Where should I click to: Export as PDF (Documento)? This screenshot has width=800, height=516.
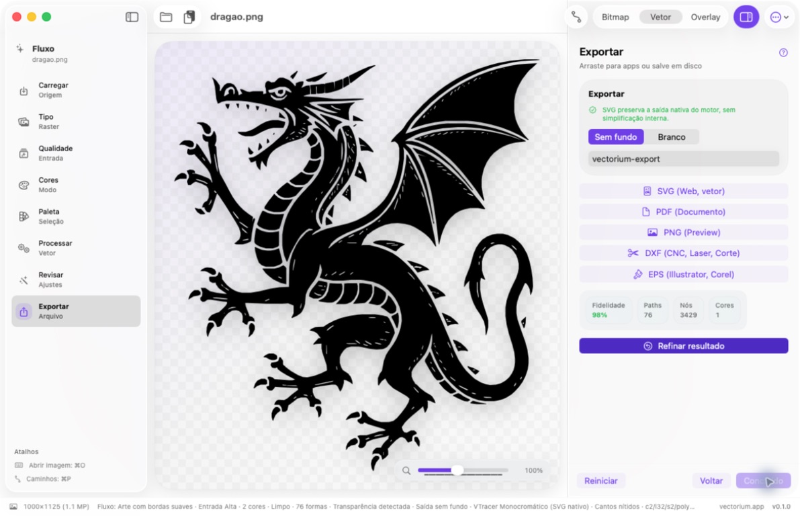pyautogui.click(x=684, y=212)
